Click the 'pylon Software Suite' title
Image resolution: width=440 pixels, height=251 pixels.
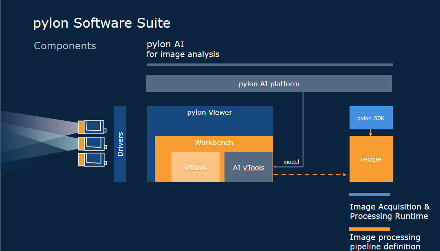tap(102, 23)
